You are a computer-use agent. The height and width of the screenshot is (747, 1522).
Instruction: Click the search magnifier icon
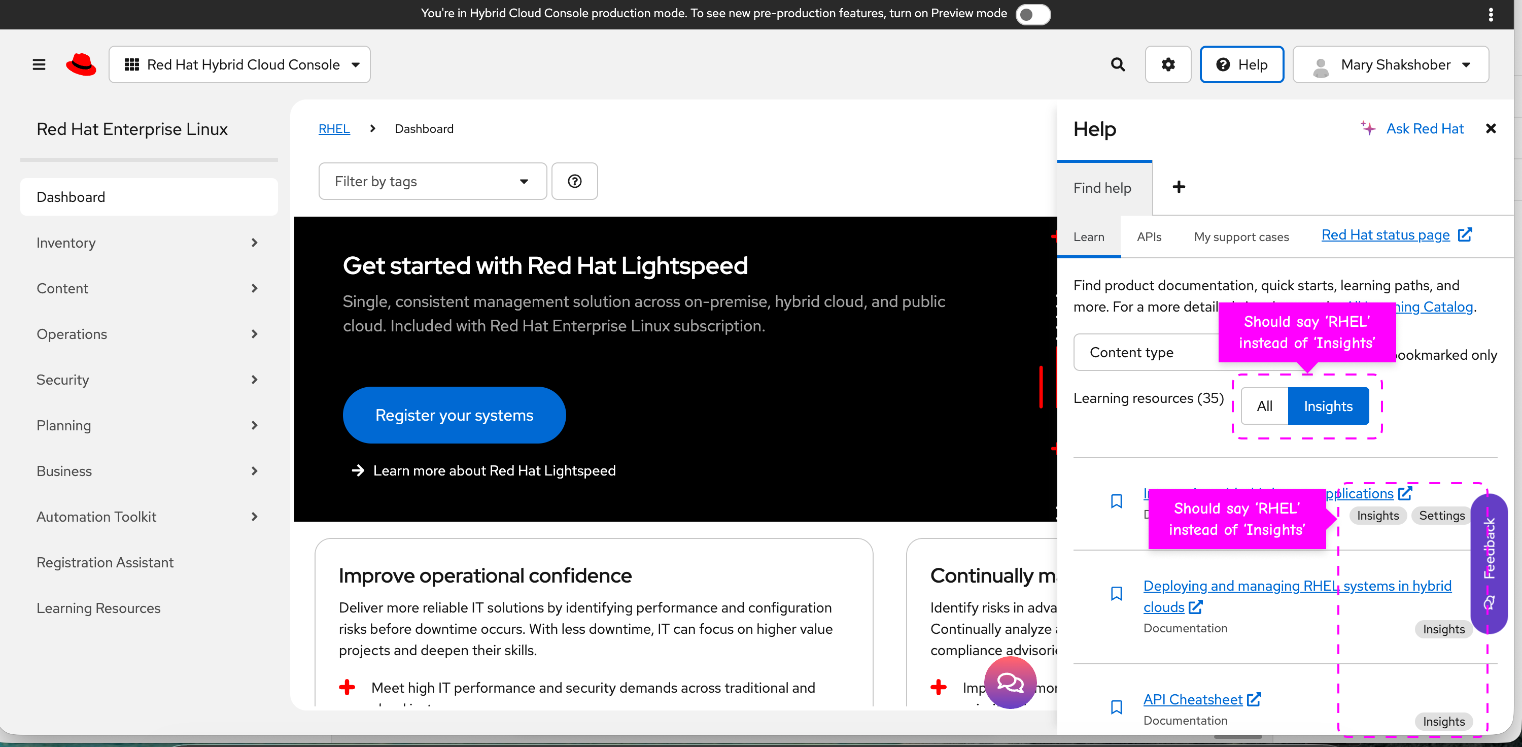click(x=1117, y=64)
